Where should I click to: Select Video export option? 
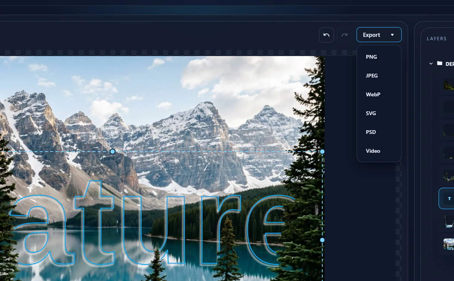coord(373,151)
